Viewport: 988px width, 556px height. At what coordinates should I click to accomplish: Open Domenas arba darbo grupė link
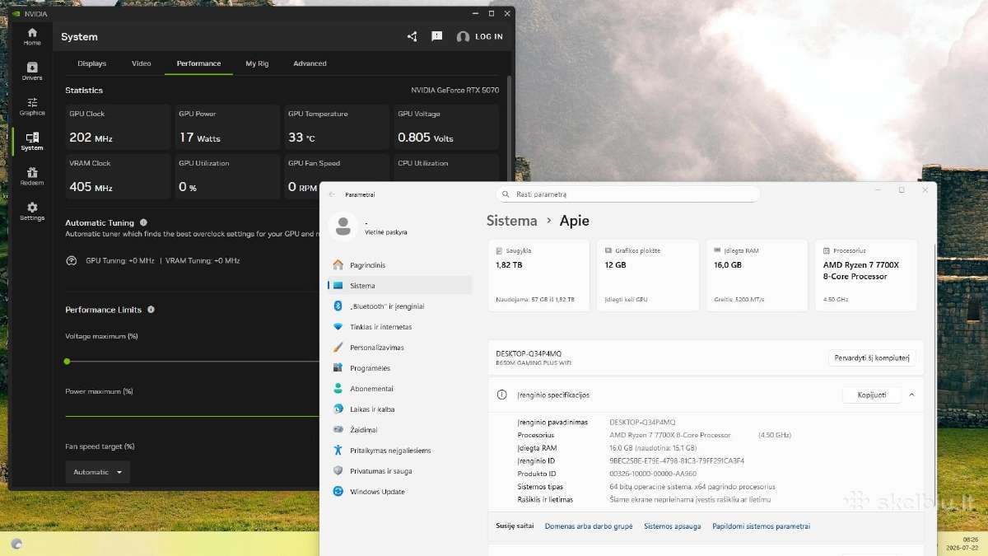(x=589, y=526)
